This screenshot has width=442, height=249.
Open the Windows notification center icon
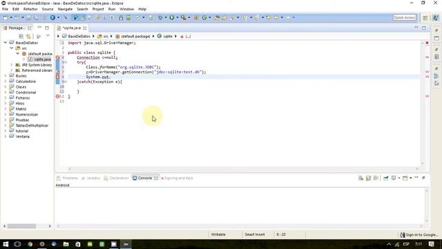point(431,244)
